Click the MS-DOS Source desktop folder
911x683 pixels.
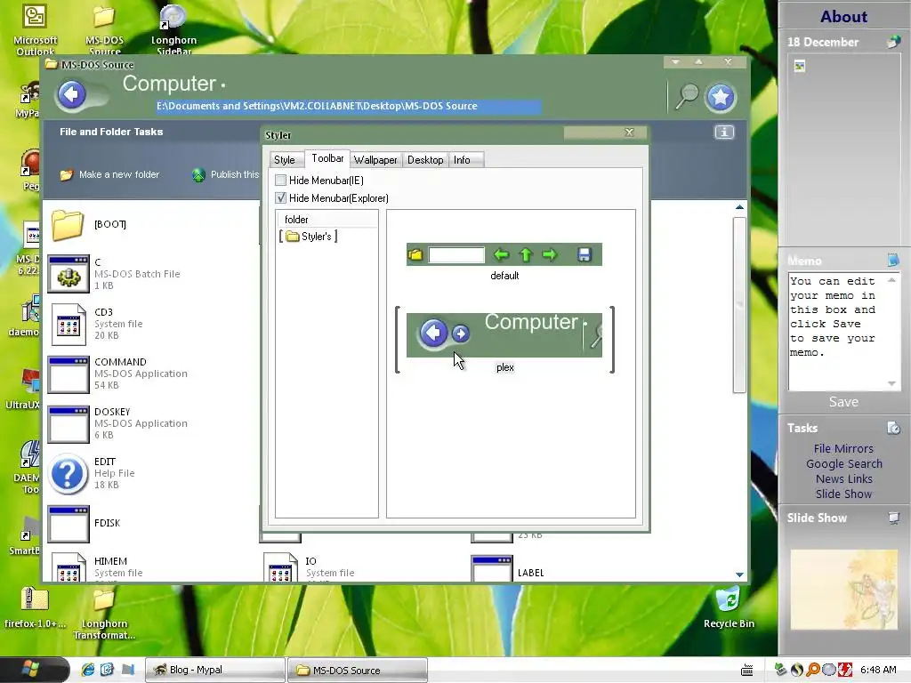(104, 18)
